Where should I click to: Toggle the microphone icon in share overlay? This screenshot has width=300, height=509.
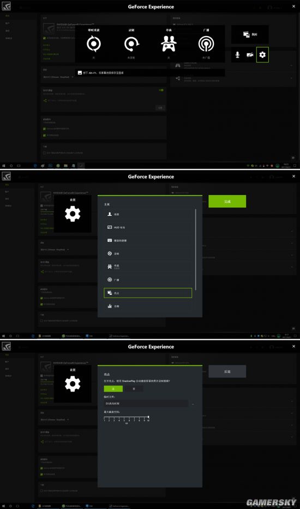pyautogui.click(x=237, y=55)
